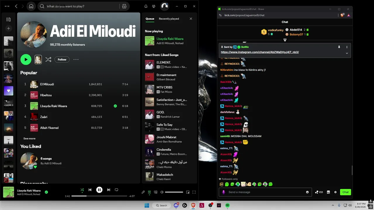Click the artist preview thumbnail next to play
Image resolution: width=374 pixels, height=210 pixels.
pos(38,60)
